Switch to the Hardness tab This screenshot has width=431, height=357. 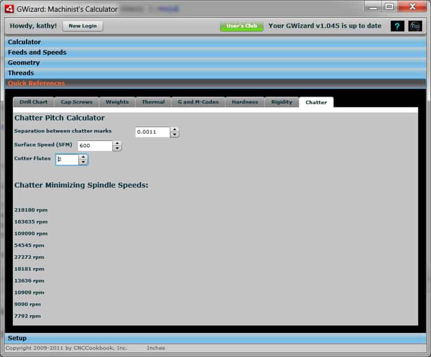[245, 102]
